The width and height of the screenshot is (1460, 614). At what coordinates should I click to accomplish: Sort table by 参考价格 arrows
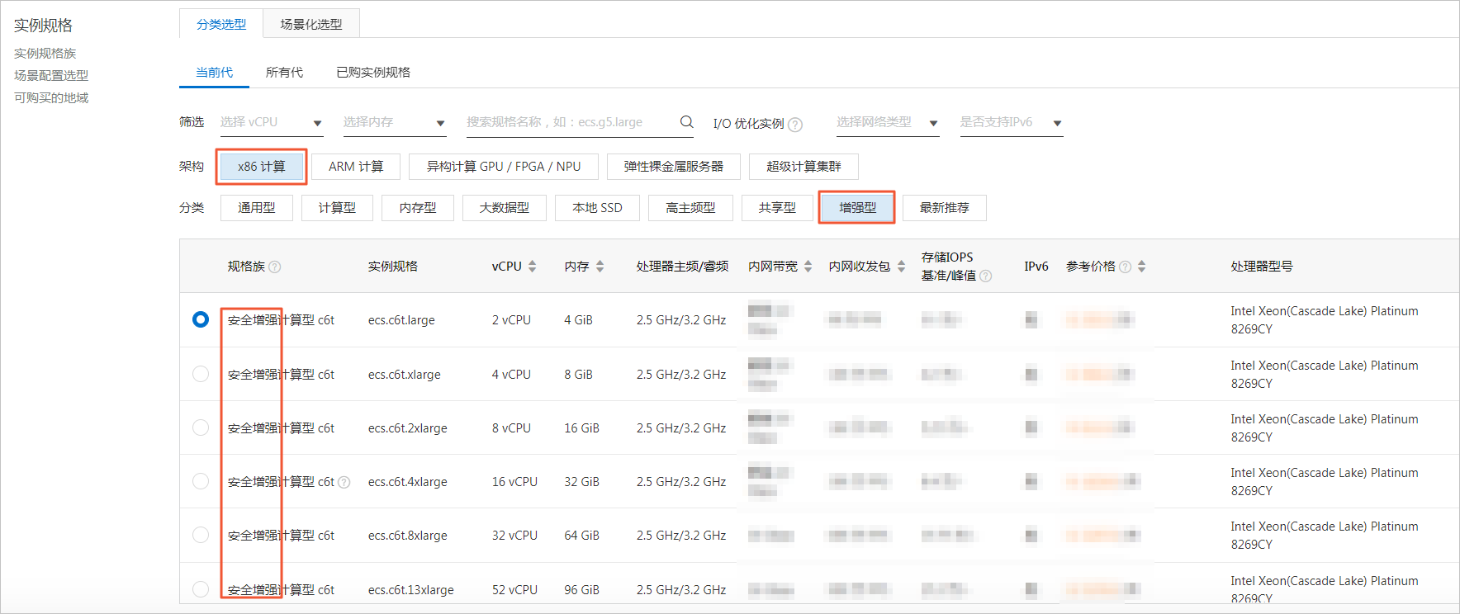pos(1142,267)
